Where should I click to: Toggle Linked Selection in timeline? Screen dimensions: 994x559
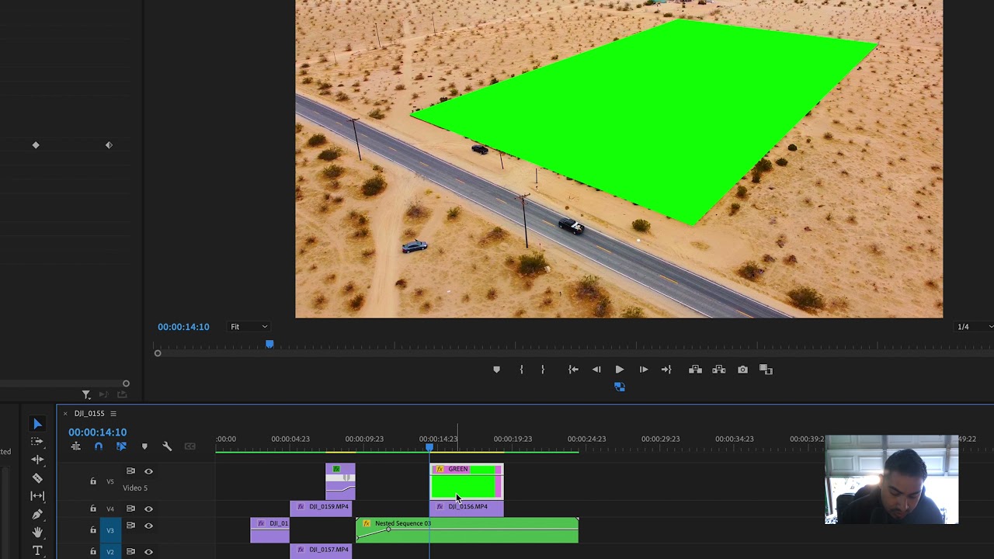121,446
